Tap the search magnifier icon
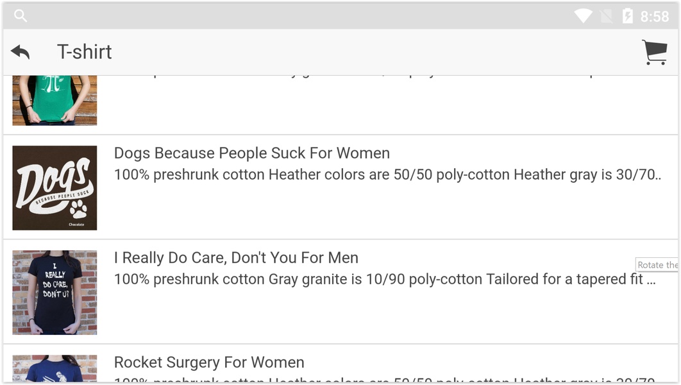Screen dimensions: 681x385 tap(21, 15)
